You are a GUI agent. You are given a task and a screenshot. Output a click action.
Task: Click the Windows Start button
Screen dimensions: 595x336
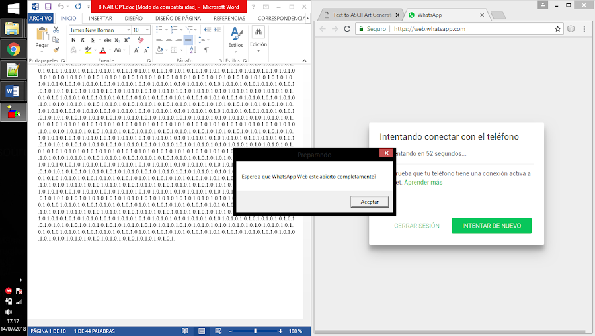point(13,9)
